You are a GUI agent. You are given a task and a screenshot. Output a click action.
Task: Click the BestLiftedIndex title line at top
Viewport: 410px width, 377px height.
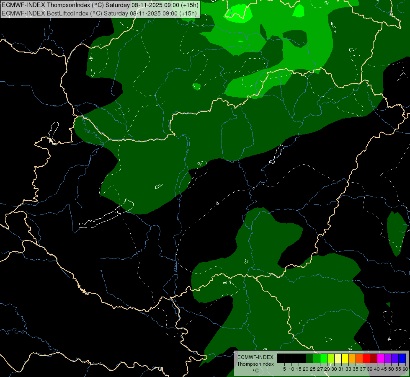[99, 13]
